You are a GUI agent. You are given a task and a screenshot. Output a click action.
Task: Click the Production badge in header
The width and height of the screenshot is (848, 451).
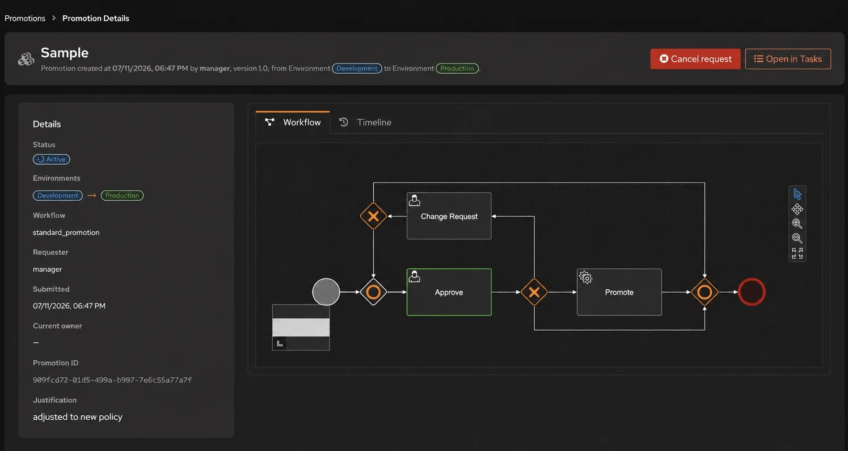(457, 68)
